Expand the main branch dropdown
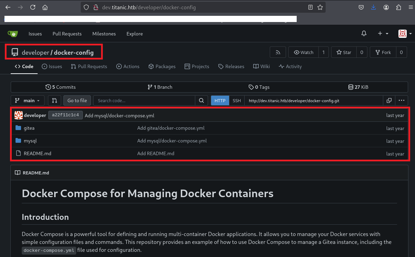Viewport: 415px width, 257px height. tap(28, 100)
